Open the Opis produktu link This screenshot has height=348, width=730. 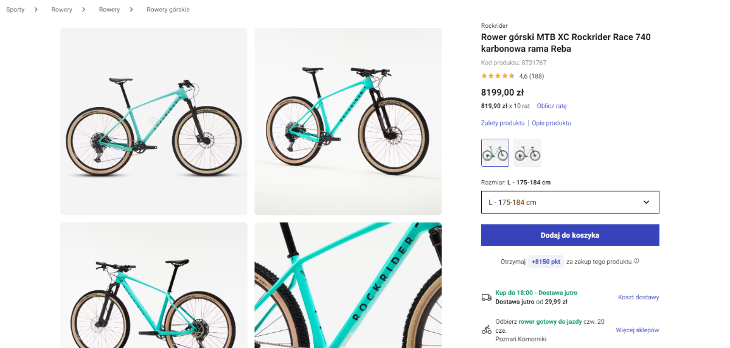pyautogui.click(x=551, y=123)
